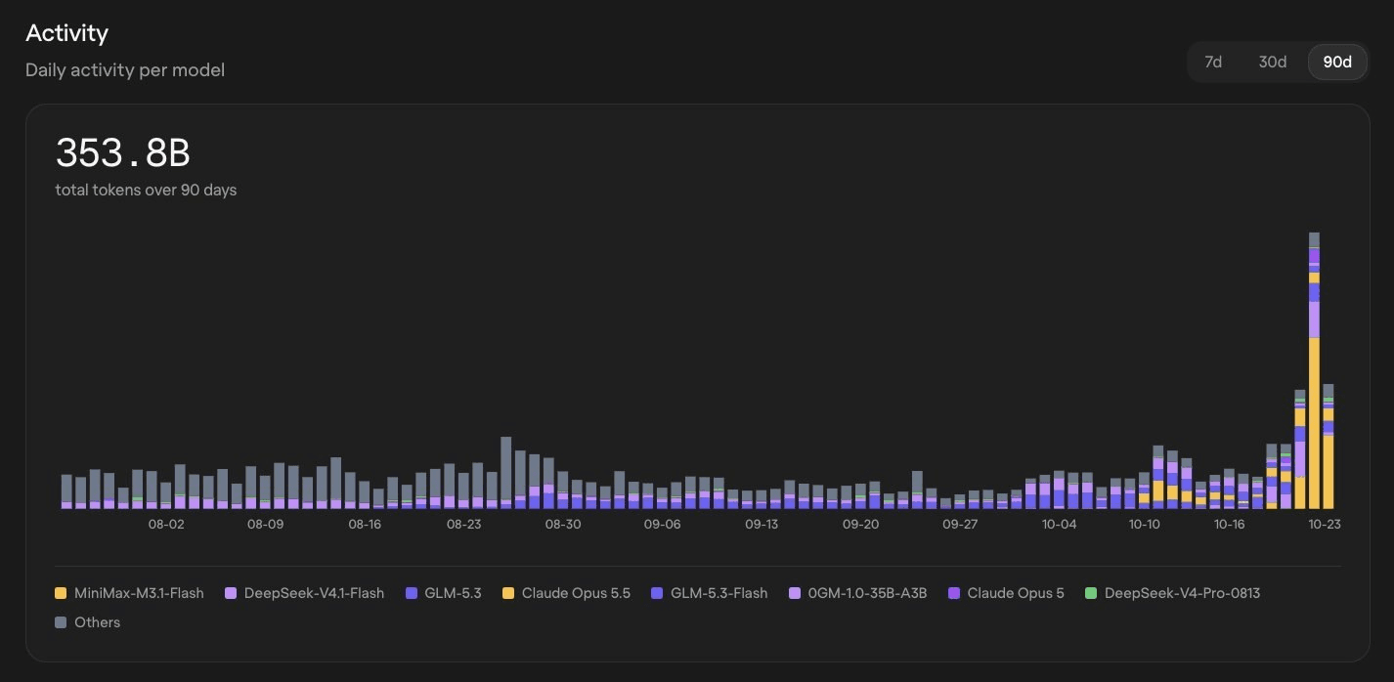Select the DeepSeek-V4.1-Flash legend label

tap(314, 593)
